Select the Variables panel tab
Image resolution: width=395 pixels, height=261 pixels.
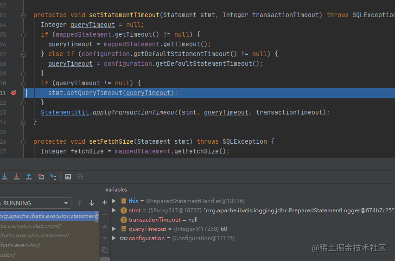click(x=116, y=190)
